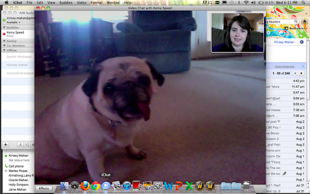Click Set status here text
This screenshot has height=194, width=310.
coord(19,160)
